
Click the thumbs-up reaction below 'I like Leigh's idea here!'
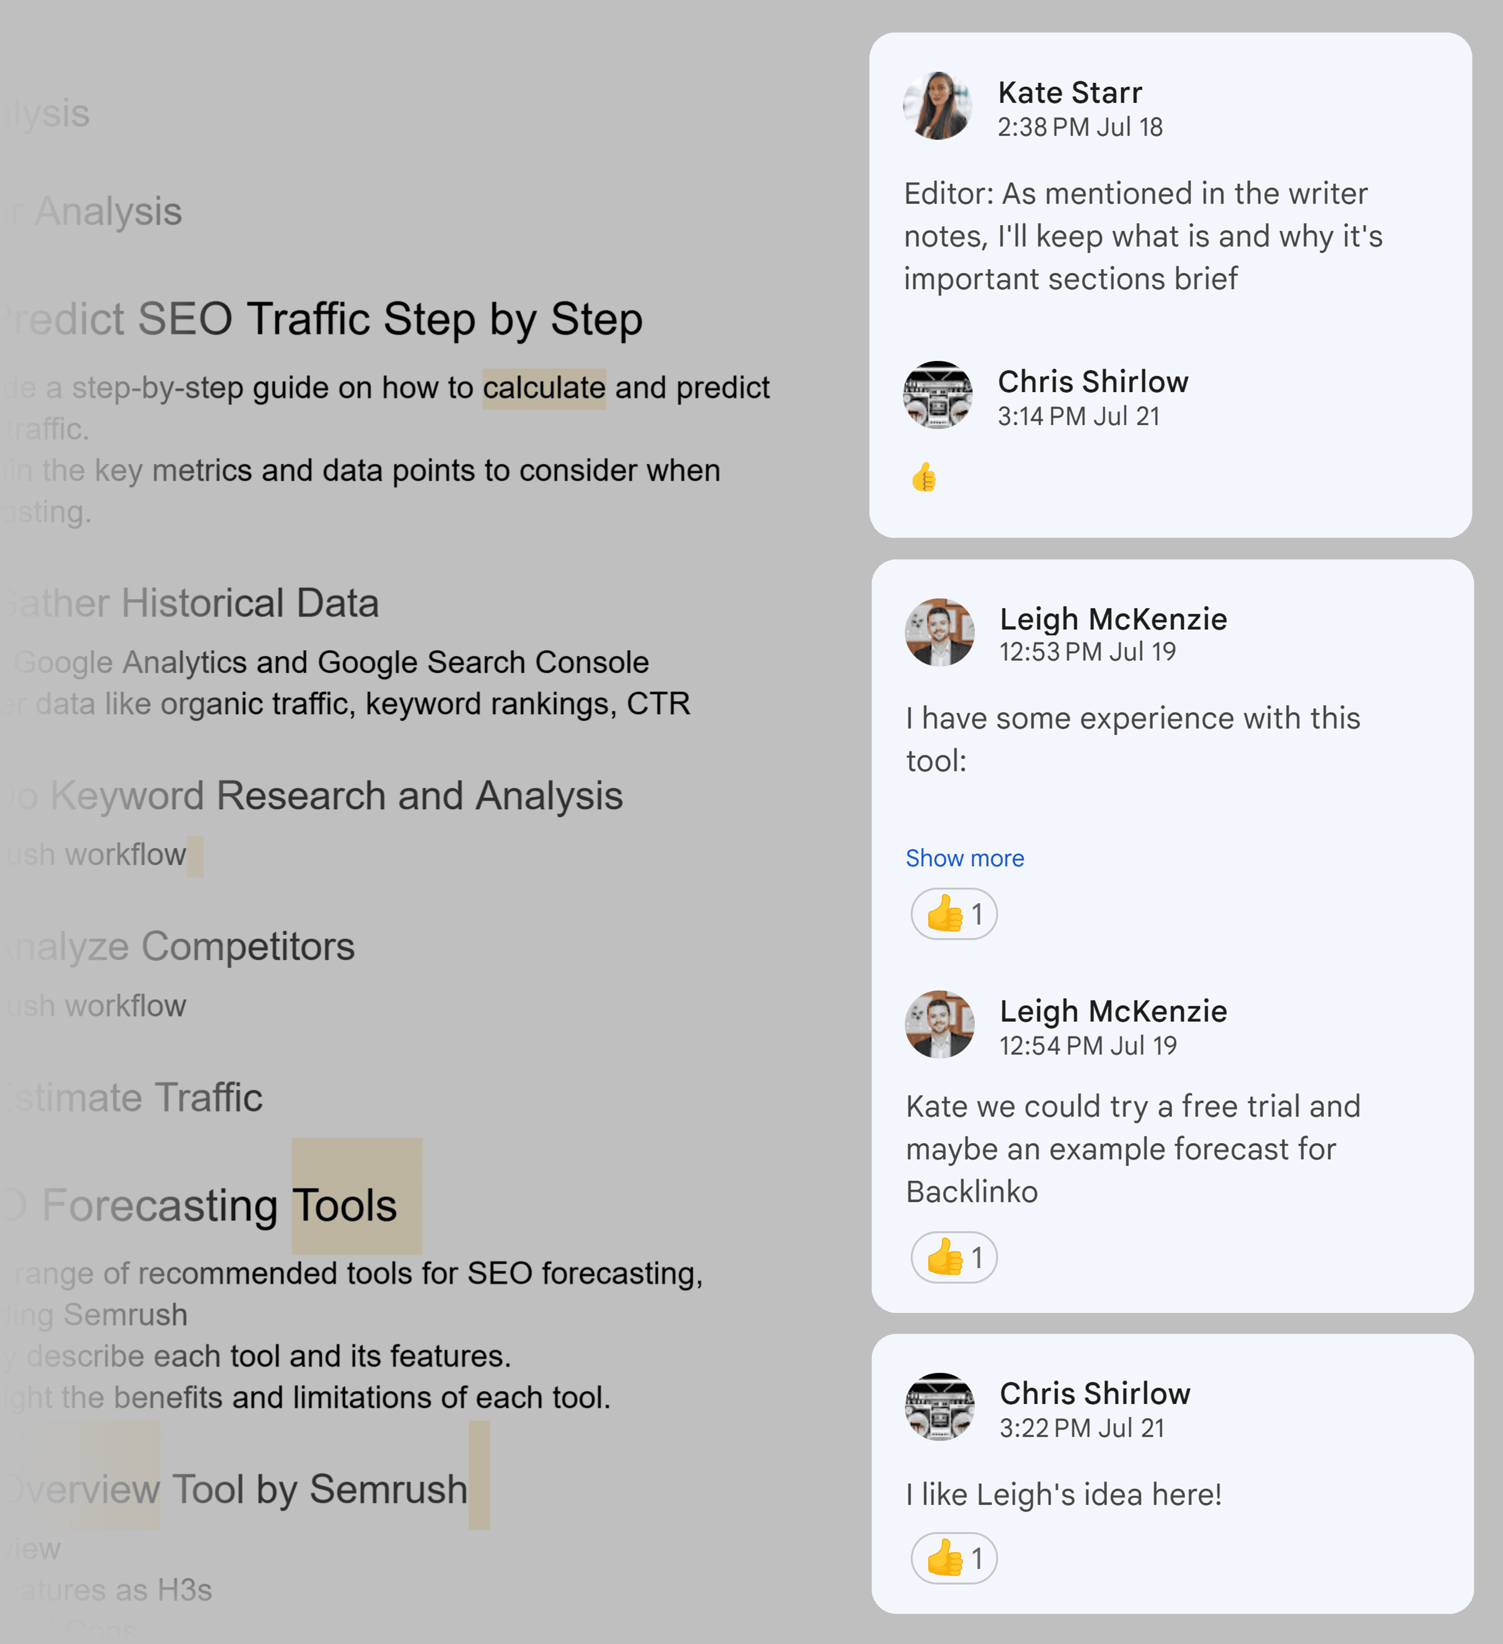[x=953, y=1557]
